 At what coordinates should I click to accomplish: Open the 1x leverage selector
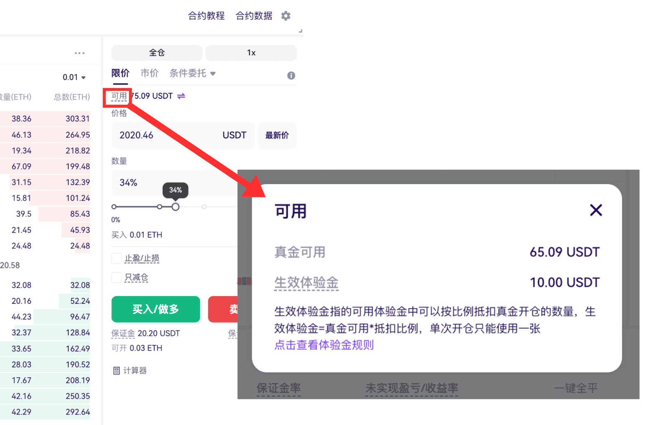tap(251, 53)
